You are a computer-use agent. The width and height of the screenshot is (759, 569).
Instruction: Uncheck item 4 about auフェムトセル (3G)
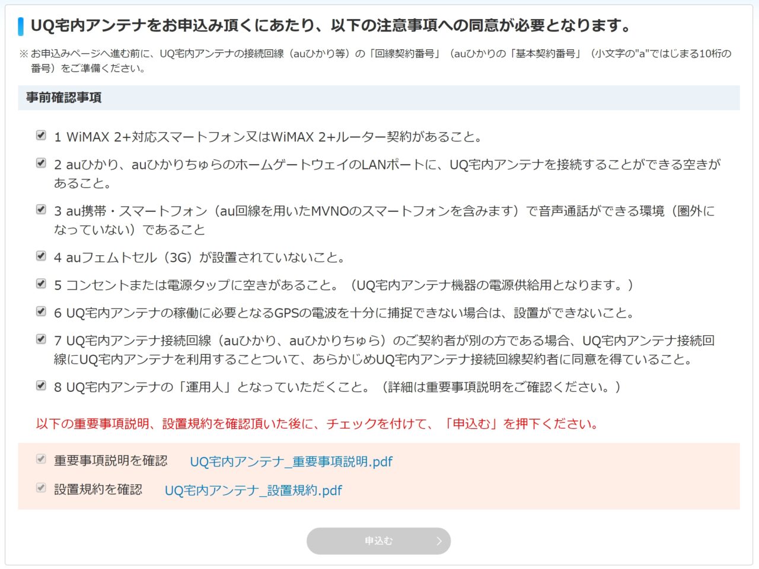pyautogui.click(x=41, y=256)
